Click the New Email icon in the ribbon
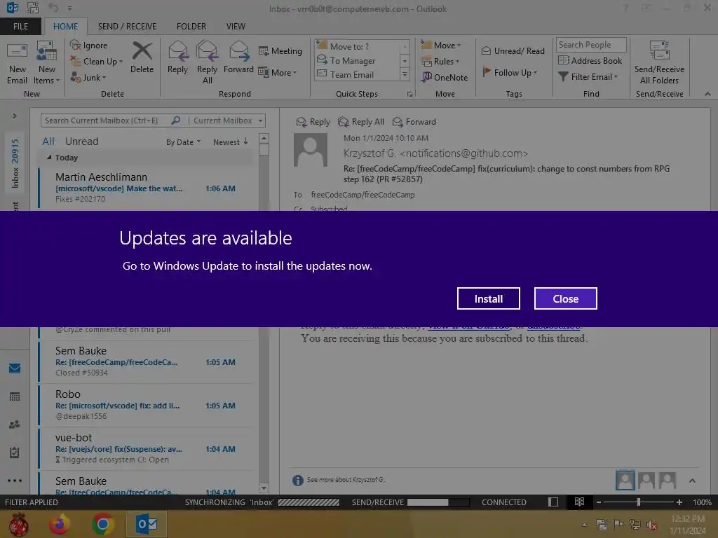Image resolution: width=718 pixels, height=538 pixels. pos(17,64)
